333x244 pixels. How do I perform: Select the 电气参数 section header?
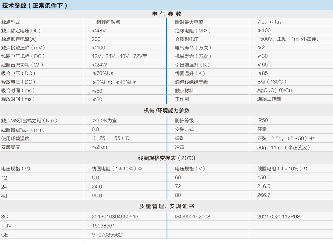(166, 14)
